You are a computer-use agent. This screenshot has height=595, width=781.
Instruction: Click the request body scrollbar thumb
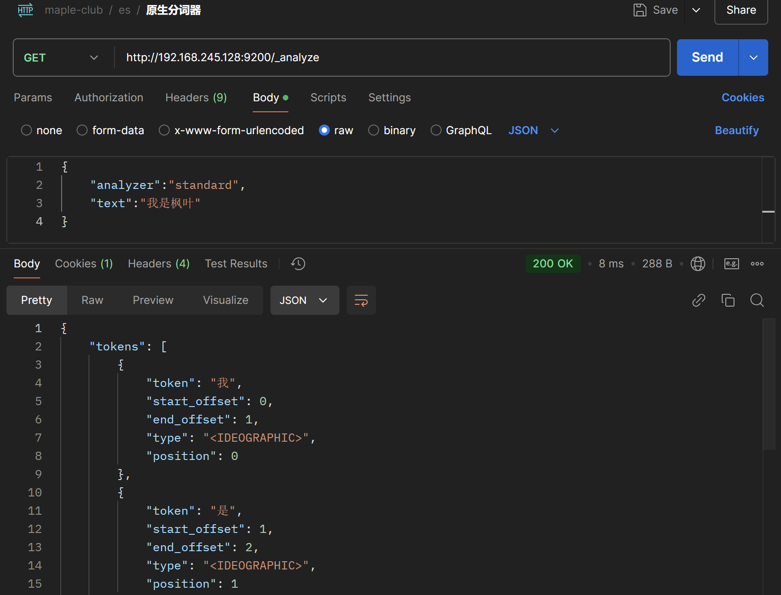(x=769, y=212)
